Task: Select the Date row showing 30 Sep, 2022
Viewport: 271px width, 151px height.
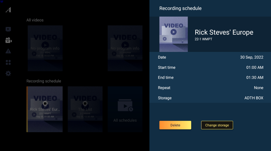Action: tap(210, 57)
